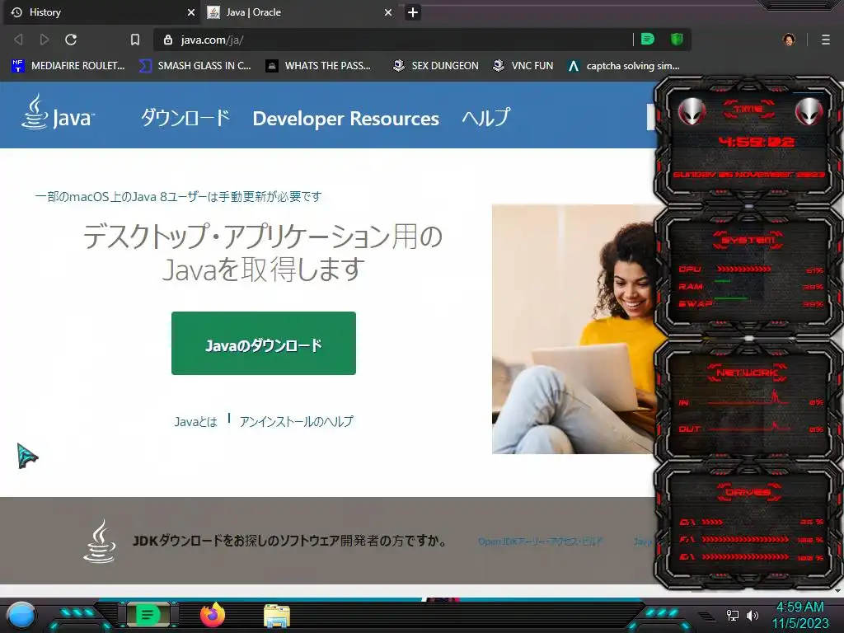Click the left alien head in the TIME widget

pyautogui.click(x=692, y=112)
